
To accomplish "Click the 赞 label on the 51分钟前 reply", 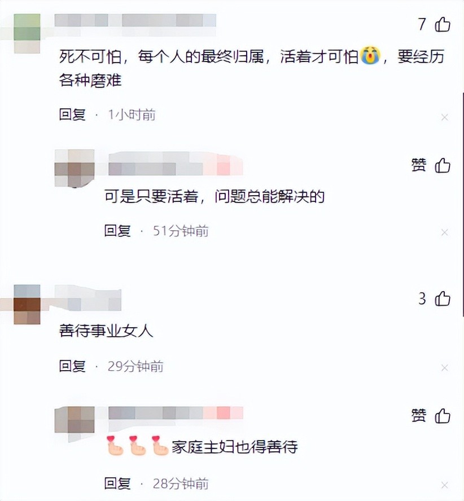I will pos(419,165).
